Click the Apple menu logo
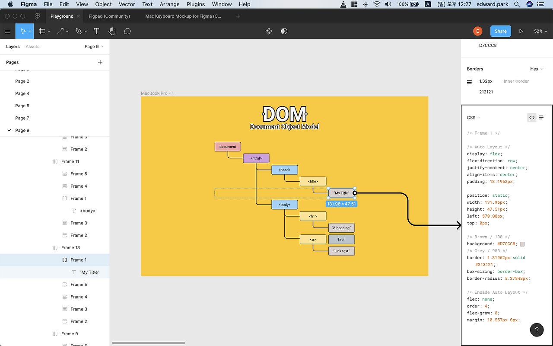553x346 pixels. (x=10, y=4)
